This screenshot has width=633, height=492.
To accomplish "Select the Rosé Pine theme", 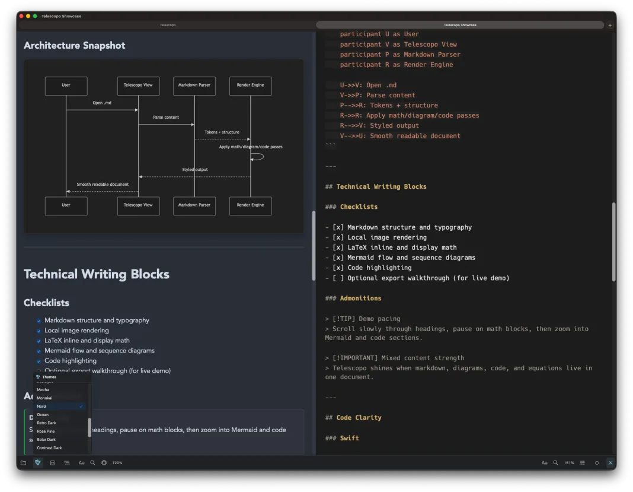I will [x=60, y=431].
